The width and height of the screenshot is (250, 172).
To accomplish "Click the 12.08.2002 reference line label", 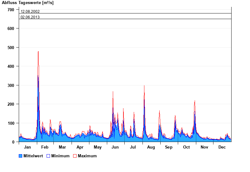I will [30, 12].
